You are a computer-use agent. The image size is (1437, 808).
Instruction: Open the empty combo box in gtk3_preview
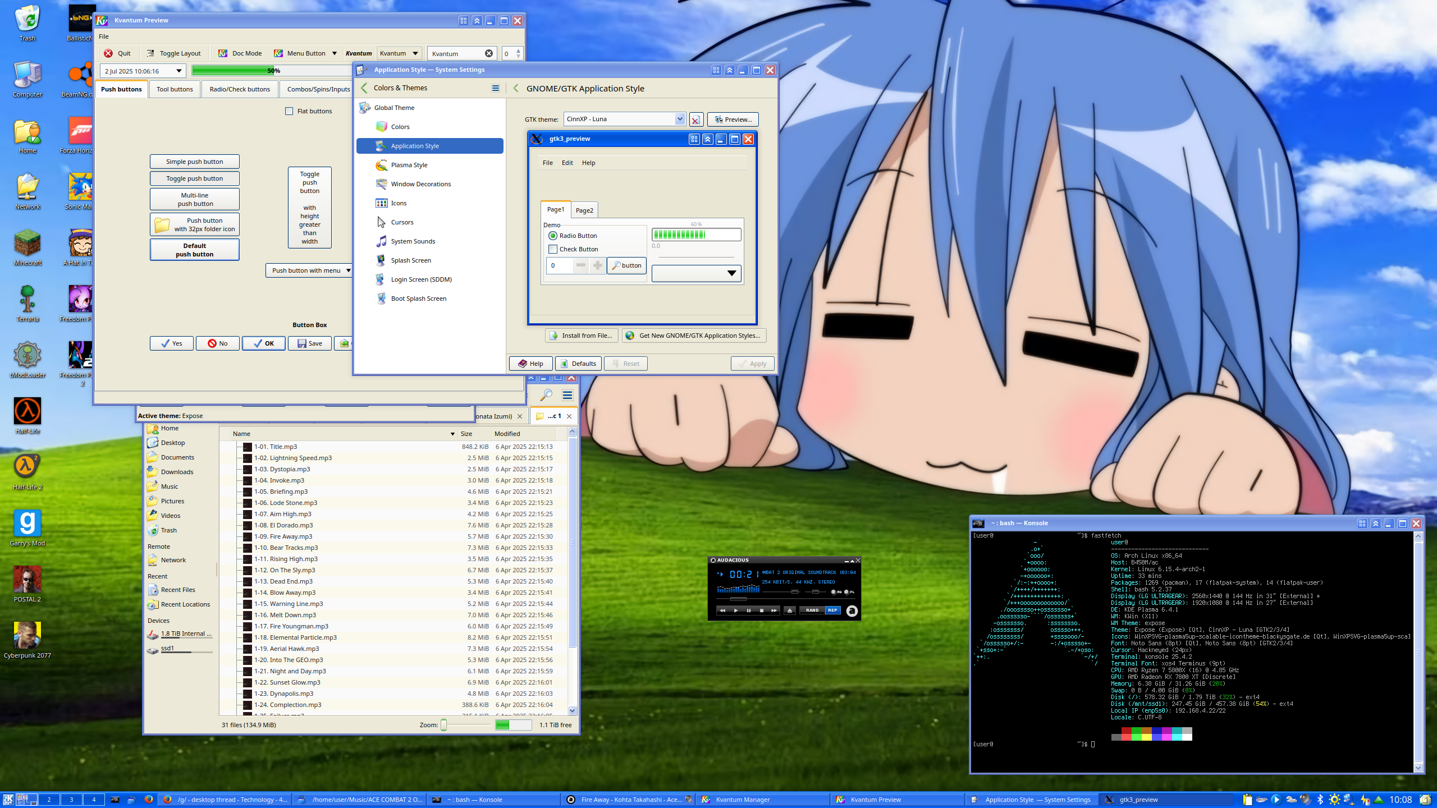696,273
